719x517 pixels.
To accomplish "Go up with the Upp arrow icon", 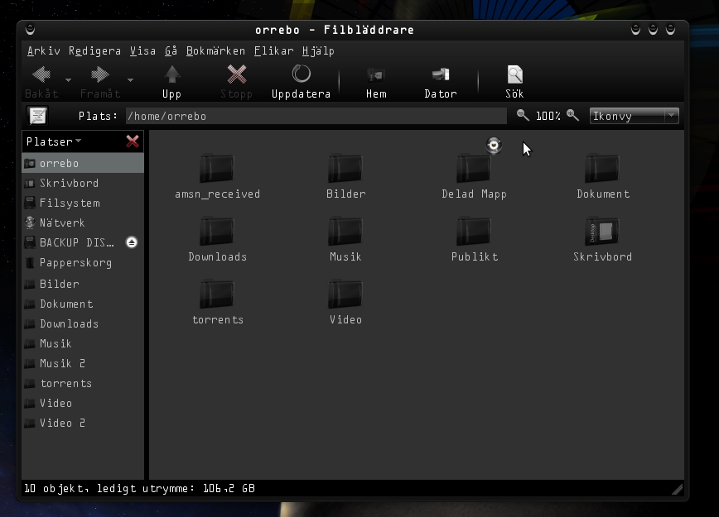I will pyautogui.click(x=172, y=74).
